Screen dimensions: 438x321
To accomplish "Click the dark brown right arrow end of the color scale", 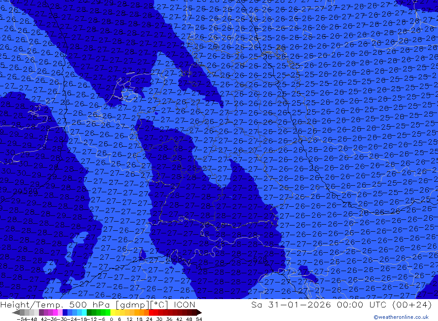I will point(199,312).
